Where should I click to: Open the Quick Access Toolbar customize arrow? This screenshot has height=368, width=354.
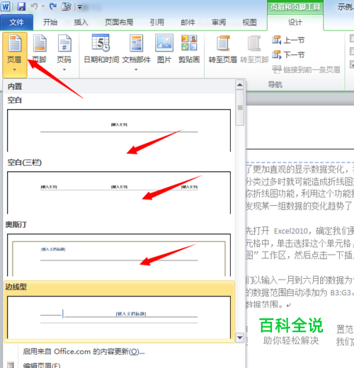(80, 7)
